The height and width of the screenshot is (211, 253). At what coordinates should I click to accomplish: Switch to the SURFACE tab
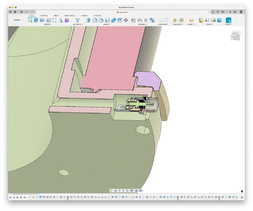[44, 16]
